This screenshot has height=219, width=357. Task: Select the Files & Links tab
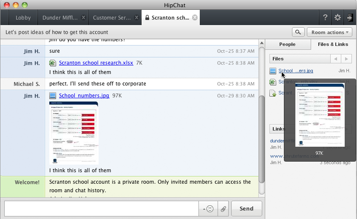point(333,44)
